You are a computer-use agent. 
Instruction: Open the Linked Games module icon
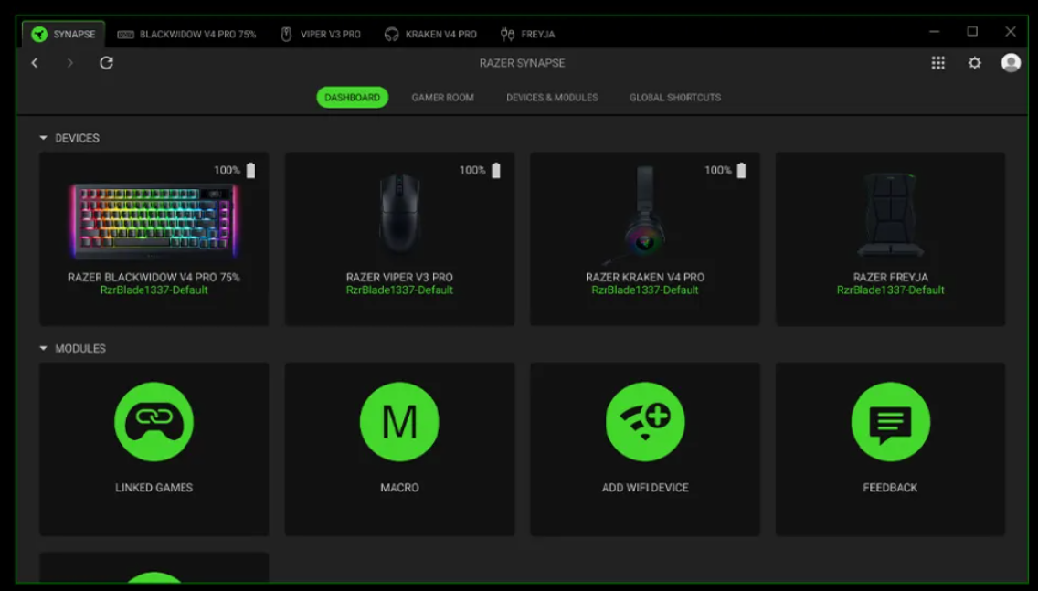click(x=154, y=422)
